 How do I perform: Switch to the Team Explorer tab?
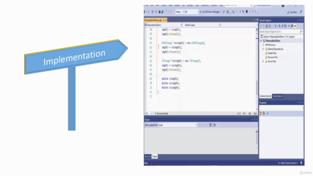coord(277,96)
